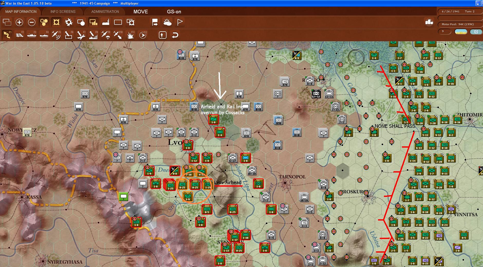Screen dimensions: 483x267
Task: Select the F10 air transfer mode icon
Action: pos(118,35)
